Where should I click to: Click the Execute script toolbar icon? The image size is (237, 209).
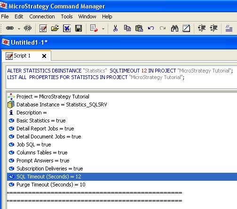pyautogui.click(x=94, y=28)
